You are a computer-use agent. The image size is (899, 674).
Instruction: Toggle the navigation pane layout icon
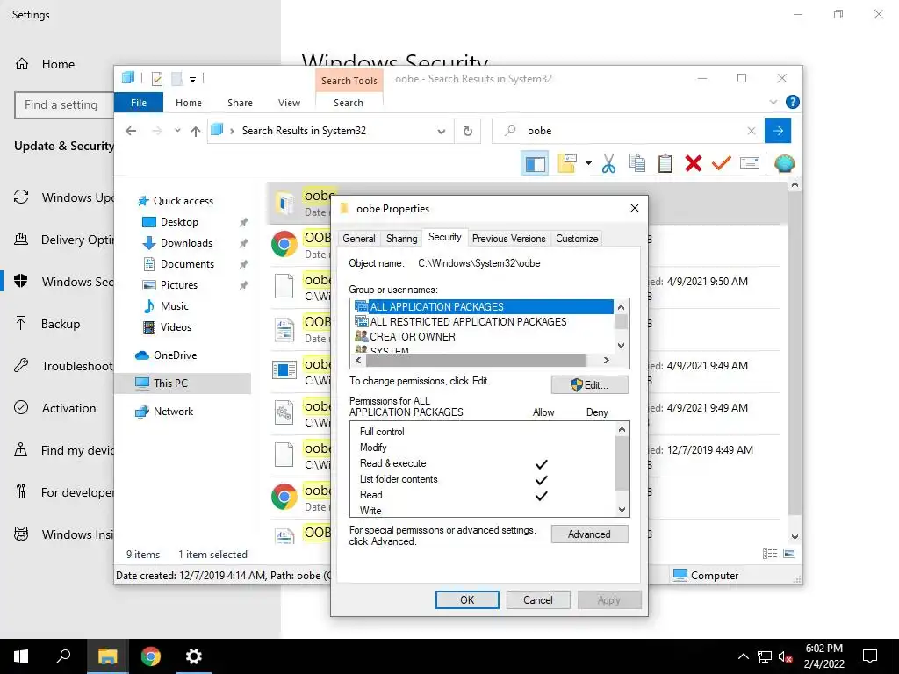[x=535, y=164]
